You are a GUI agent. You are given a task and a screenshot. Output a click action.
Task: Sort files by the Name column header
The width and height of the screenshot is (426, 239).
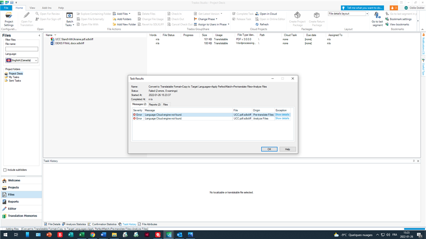(49, 35)
